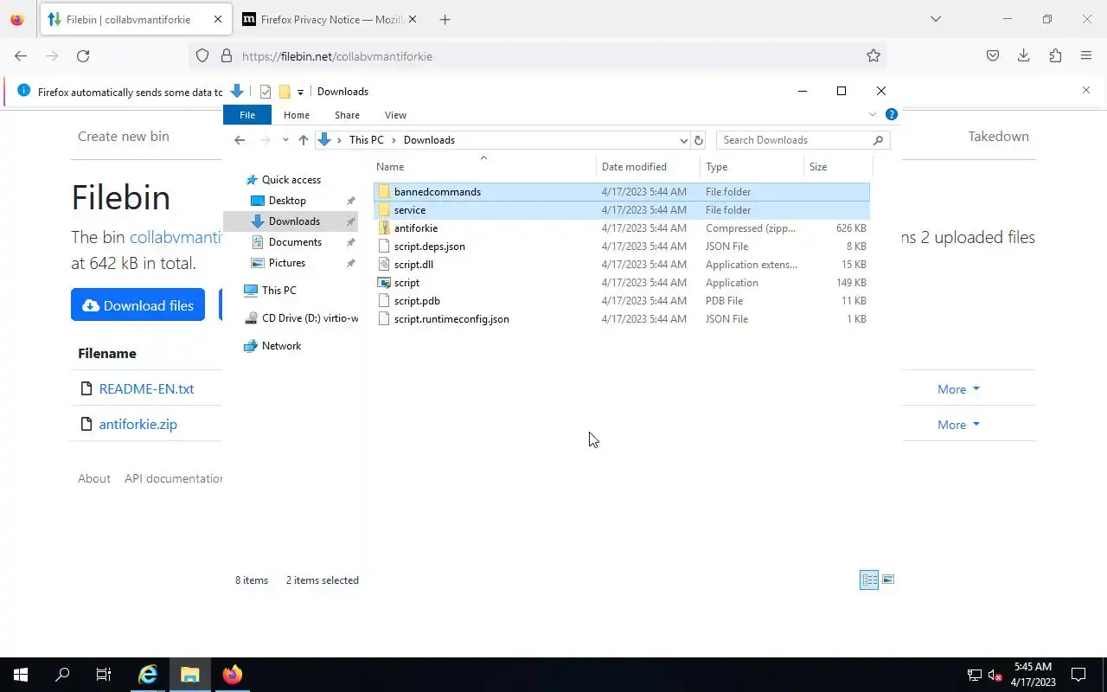The height and width of the screenshot is (692, 1107).
Task: Open the View ribbon tab
Action: (395, 115)
